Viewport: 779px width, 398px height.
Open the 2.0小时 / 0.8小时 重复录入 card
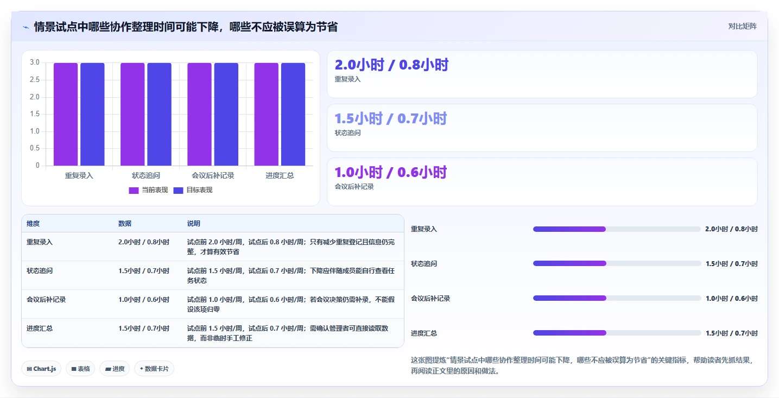(542, 74)
